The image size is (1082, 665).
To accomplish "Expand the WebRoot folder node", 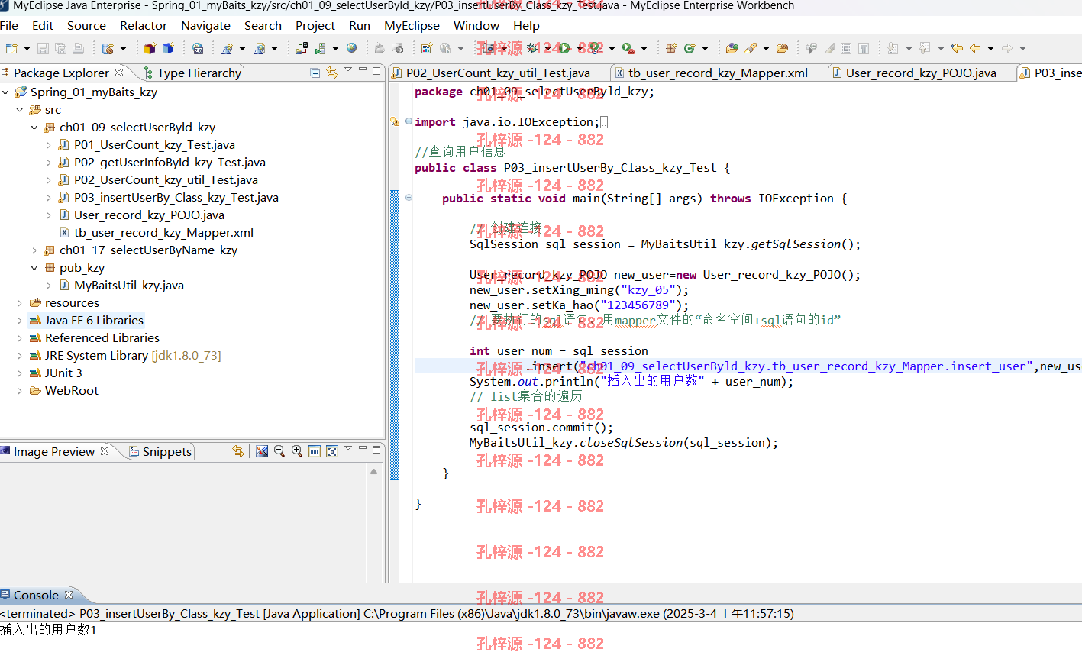I will coord(20,390).
